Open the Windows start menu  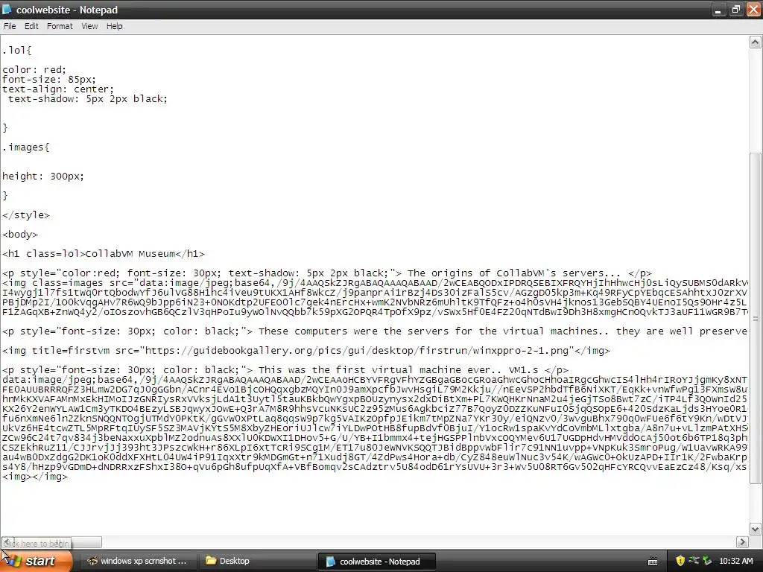[x=37, y=561]
